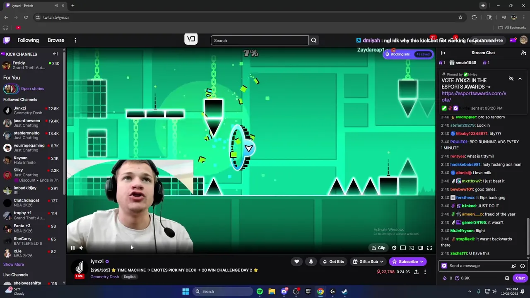Open a new browser tab
The width and height of the screenshot is (530, 298).
tap(72, 6)
